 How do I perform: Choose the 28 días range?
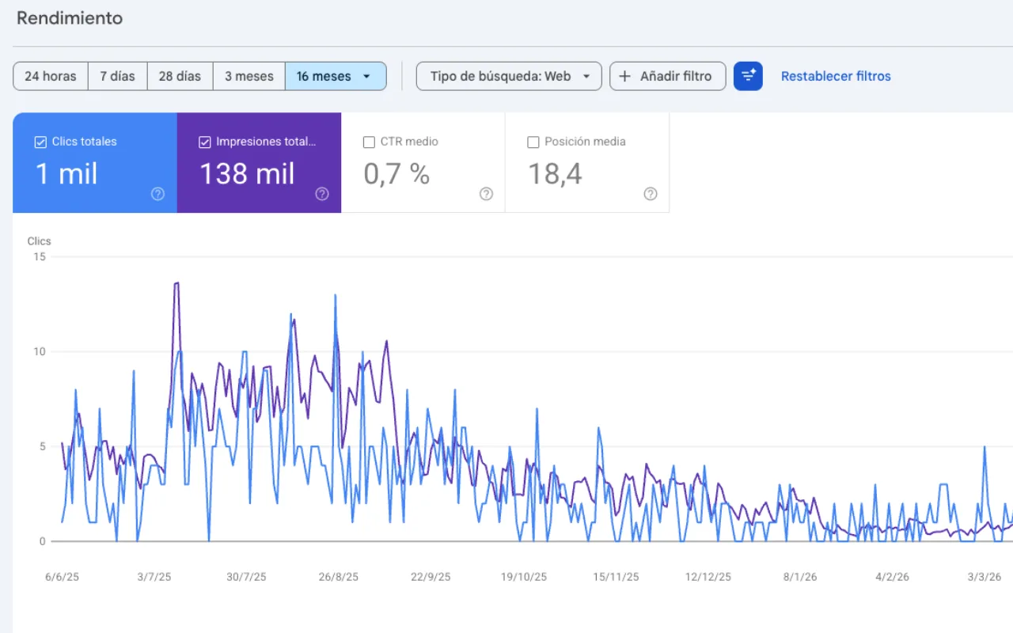(180, 76)
